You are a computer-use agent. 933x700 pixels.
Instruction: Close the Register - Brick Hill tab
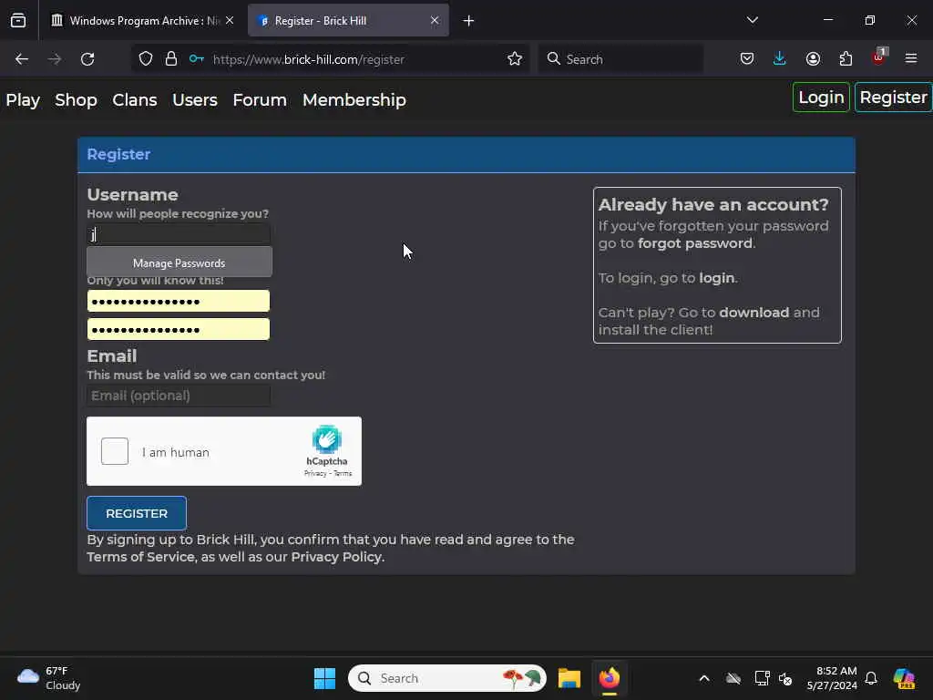(435, 20)
